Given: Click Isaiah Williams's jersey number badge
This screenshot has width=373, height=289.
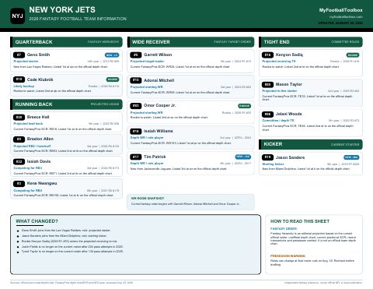Looking at the screenshot, I should [136, 131].
